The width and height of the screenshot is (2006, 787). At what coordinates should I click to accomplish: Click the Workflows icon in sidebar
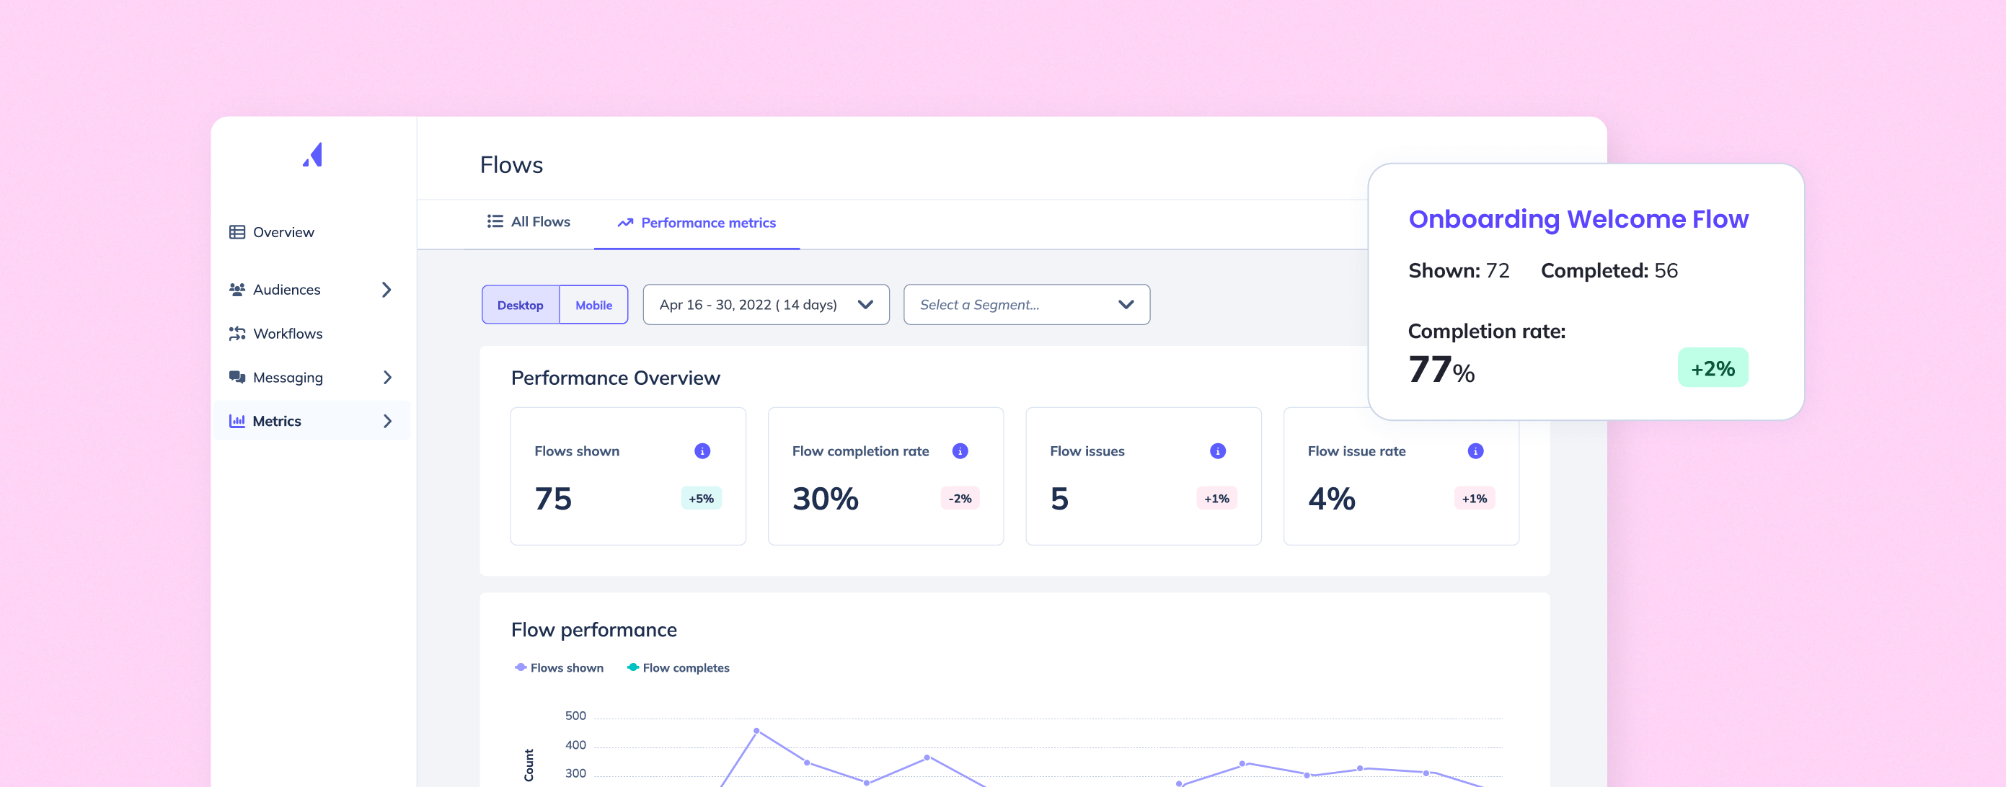tap(237, 333)
